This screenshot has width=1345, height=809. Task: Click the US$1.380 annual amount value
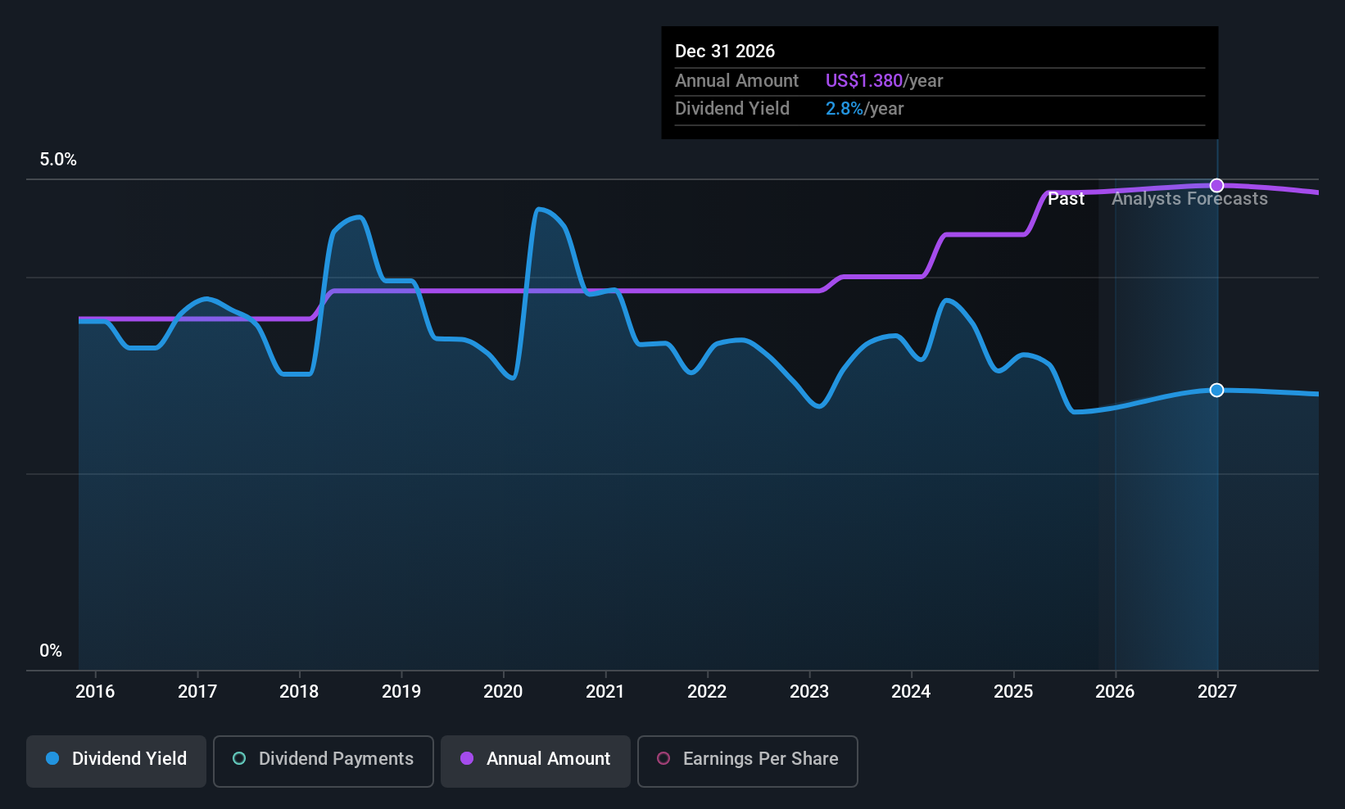[x=864, y=80]
